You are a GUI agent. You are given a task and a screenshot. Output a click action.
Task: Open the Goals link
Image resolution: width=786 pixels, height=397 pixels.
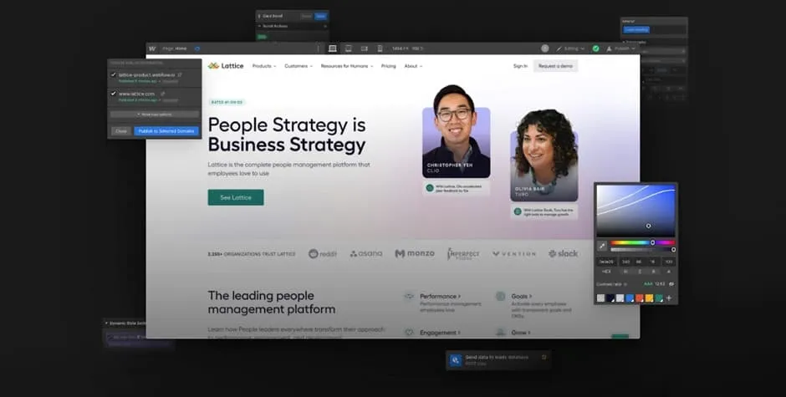coord(522,296)
